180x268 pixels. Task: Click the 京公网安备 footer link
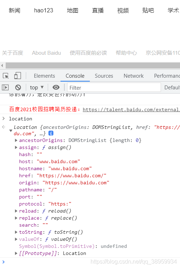coord(163,53)
